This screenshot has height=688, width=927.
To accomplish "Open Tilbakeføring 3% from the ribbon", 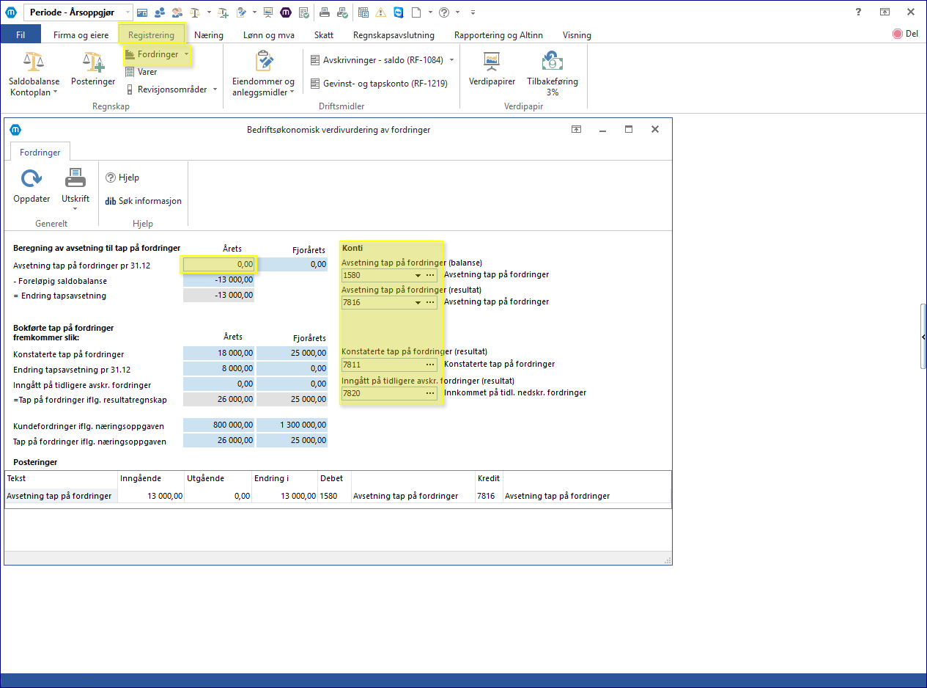I will coord(553,74).
